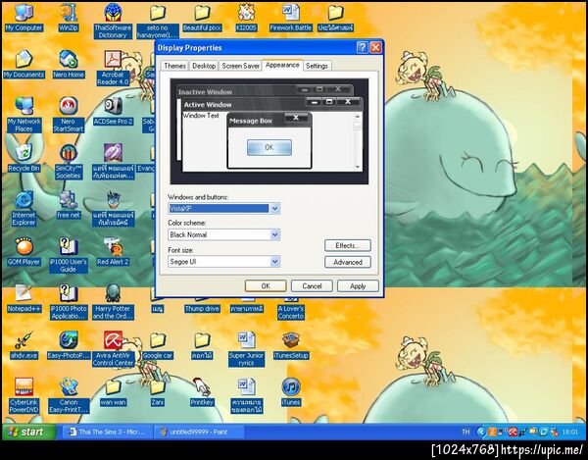The width and height of the screenshot is (588, 460).
Task: Click the Display Properties help button
Action: pos(362,48)
